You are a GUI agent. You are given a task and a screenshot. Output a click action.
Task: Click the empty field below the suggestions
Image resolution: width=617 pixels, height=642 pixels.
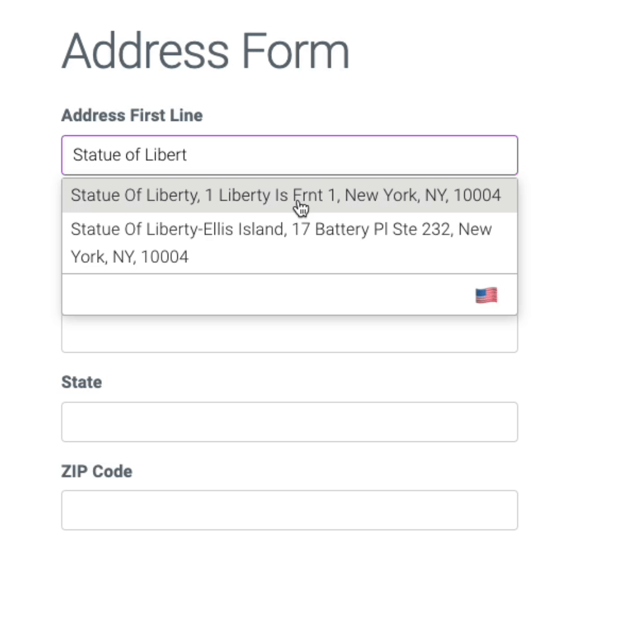tap(289, 335)
